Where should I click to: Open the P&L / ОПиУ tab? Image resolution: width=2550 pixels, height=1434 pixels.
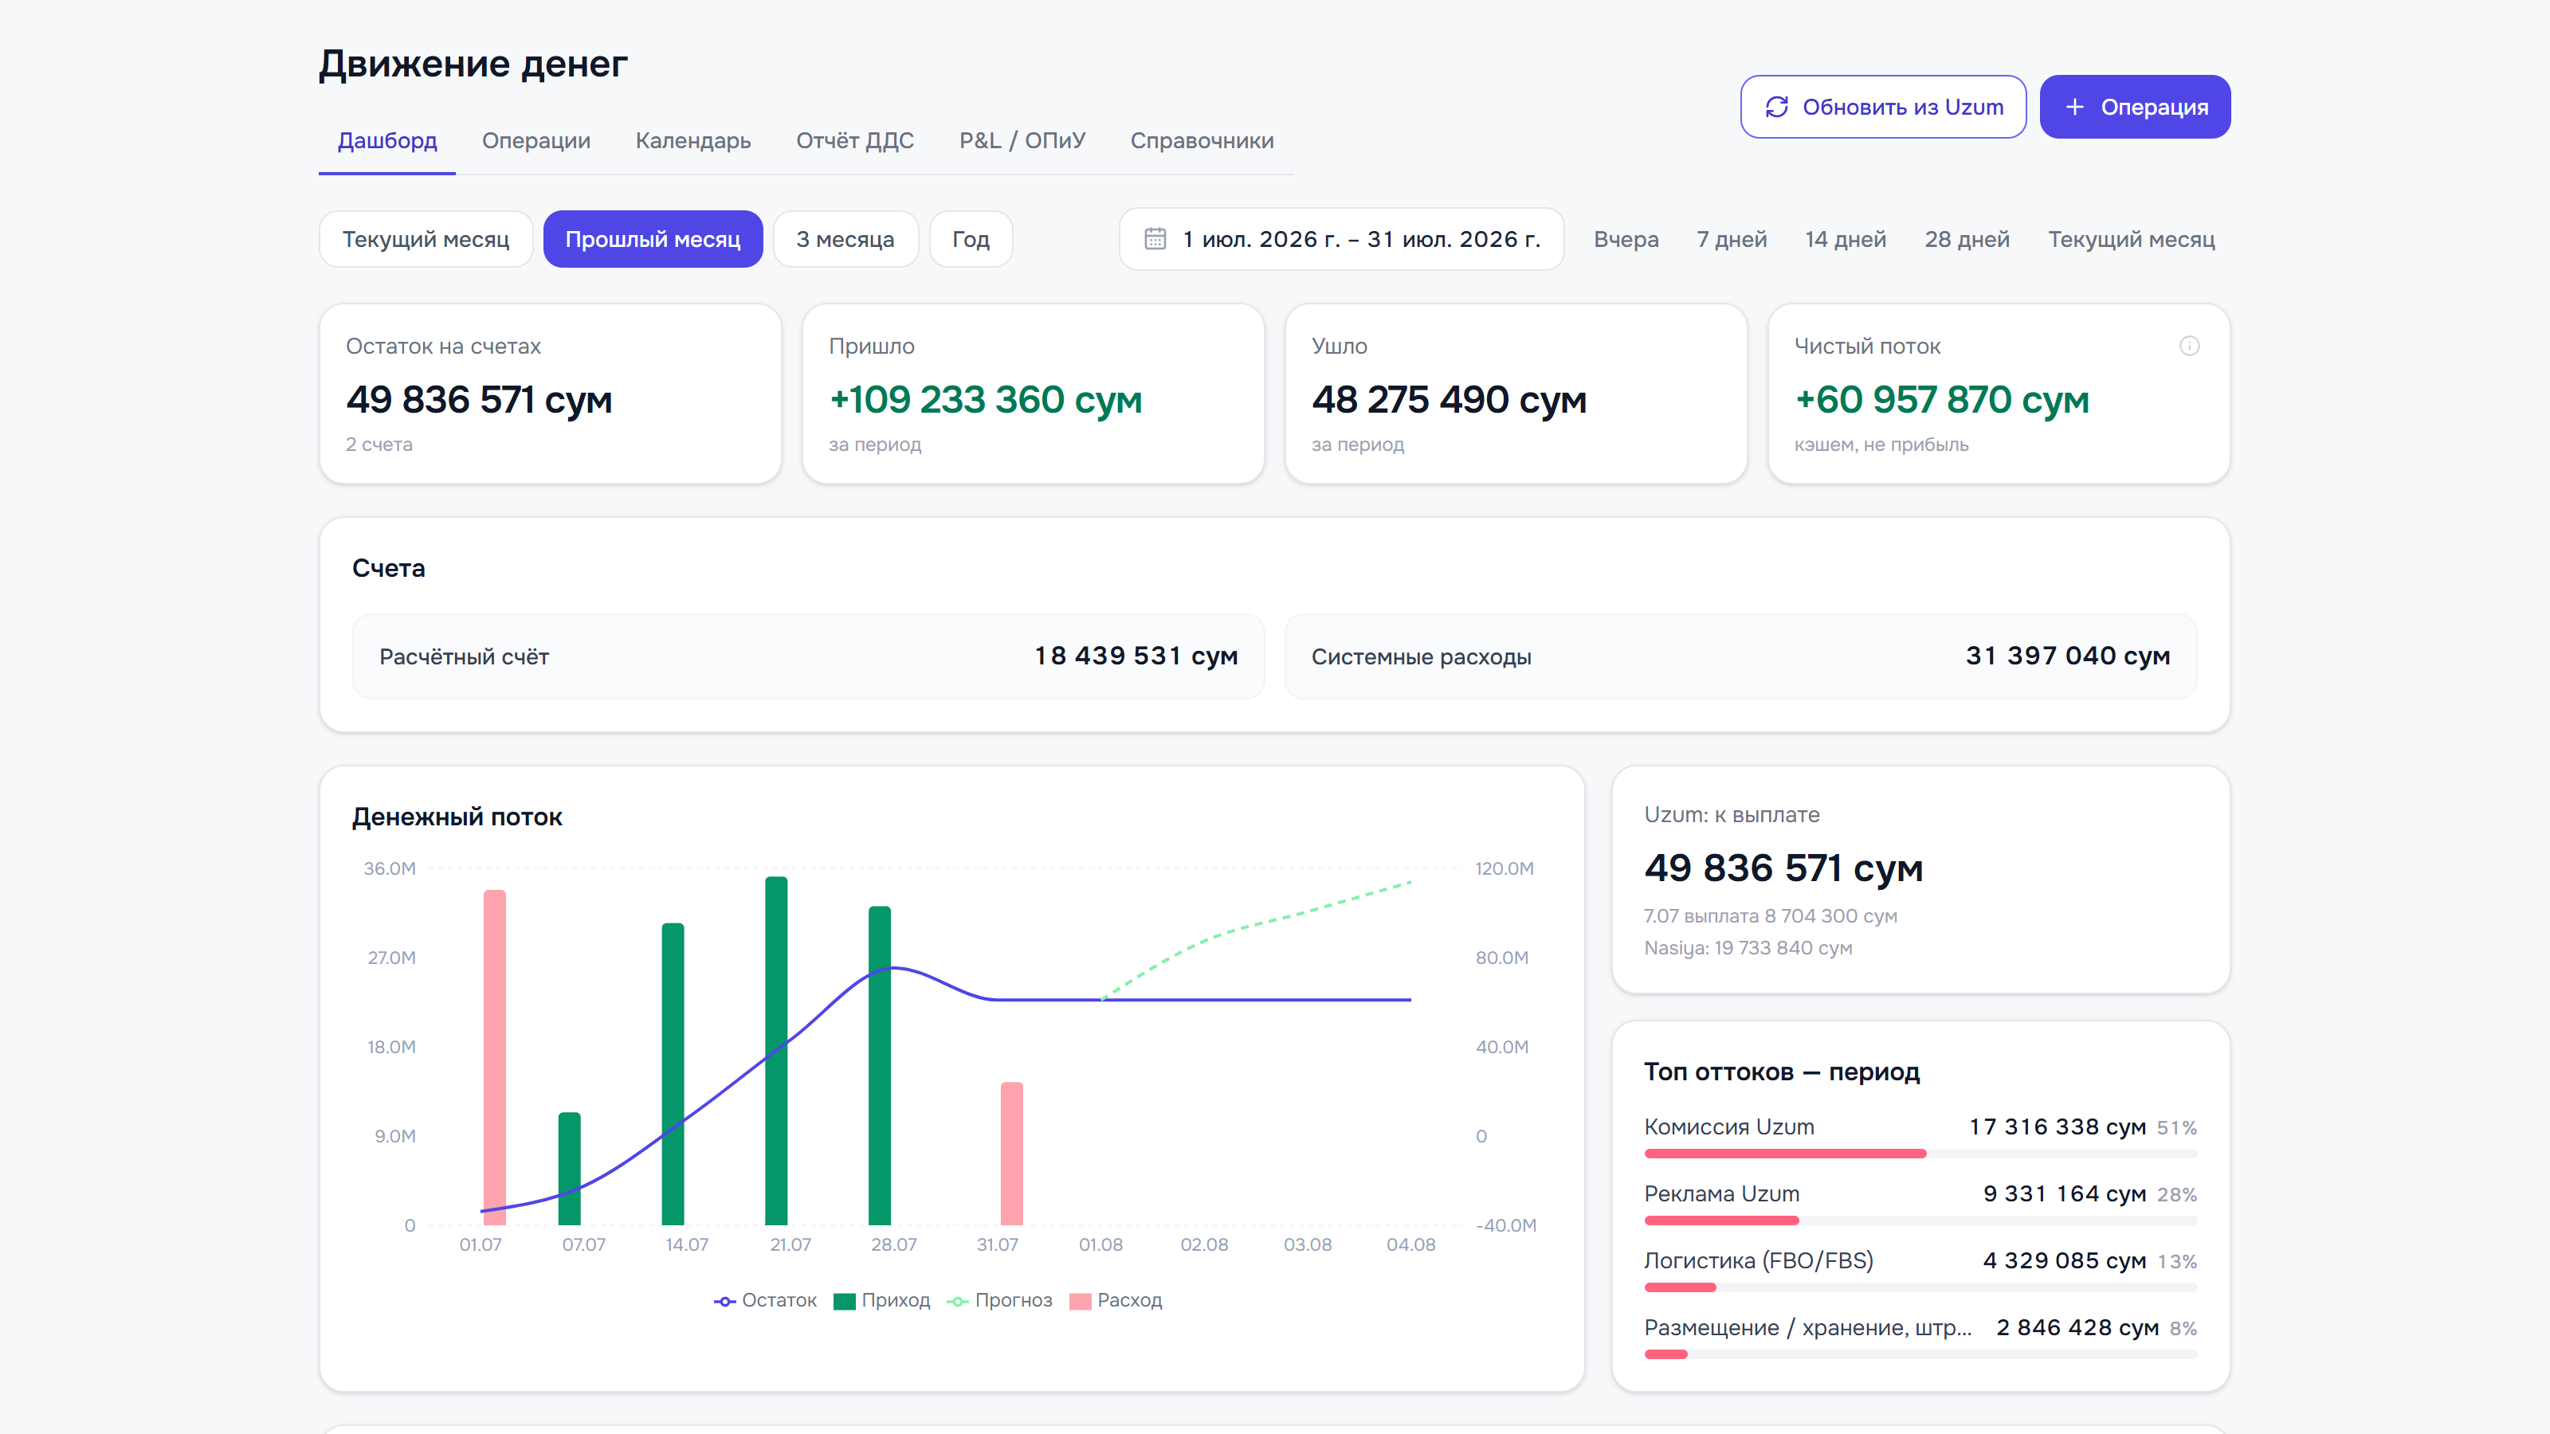[1022, 140]
